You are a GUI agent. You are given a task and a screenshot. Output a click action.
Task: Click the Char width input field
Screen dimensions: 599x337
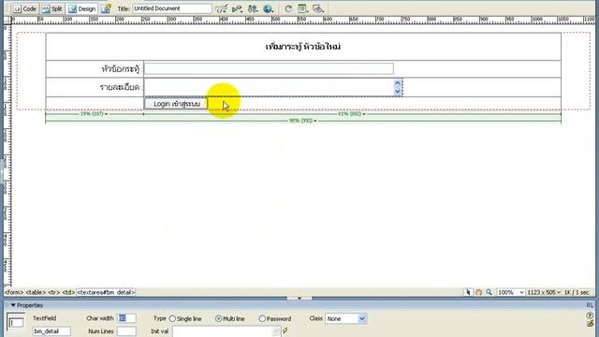127,318
